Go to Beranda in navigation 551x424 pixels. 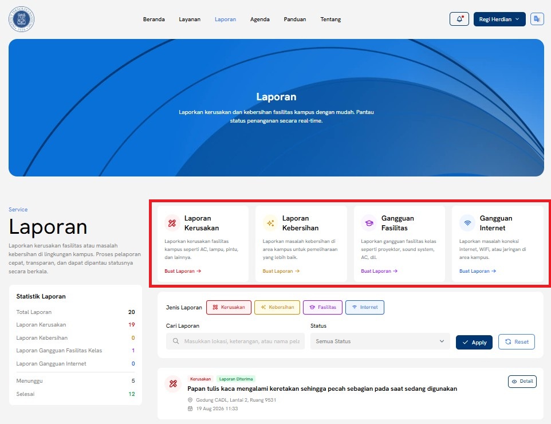pyautogui.click(x=154, y=19)
